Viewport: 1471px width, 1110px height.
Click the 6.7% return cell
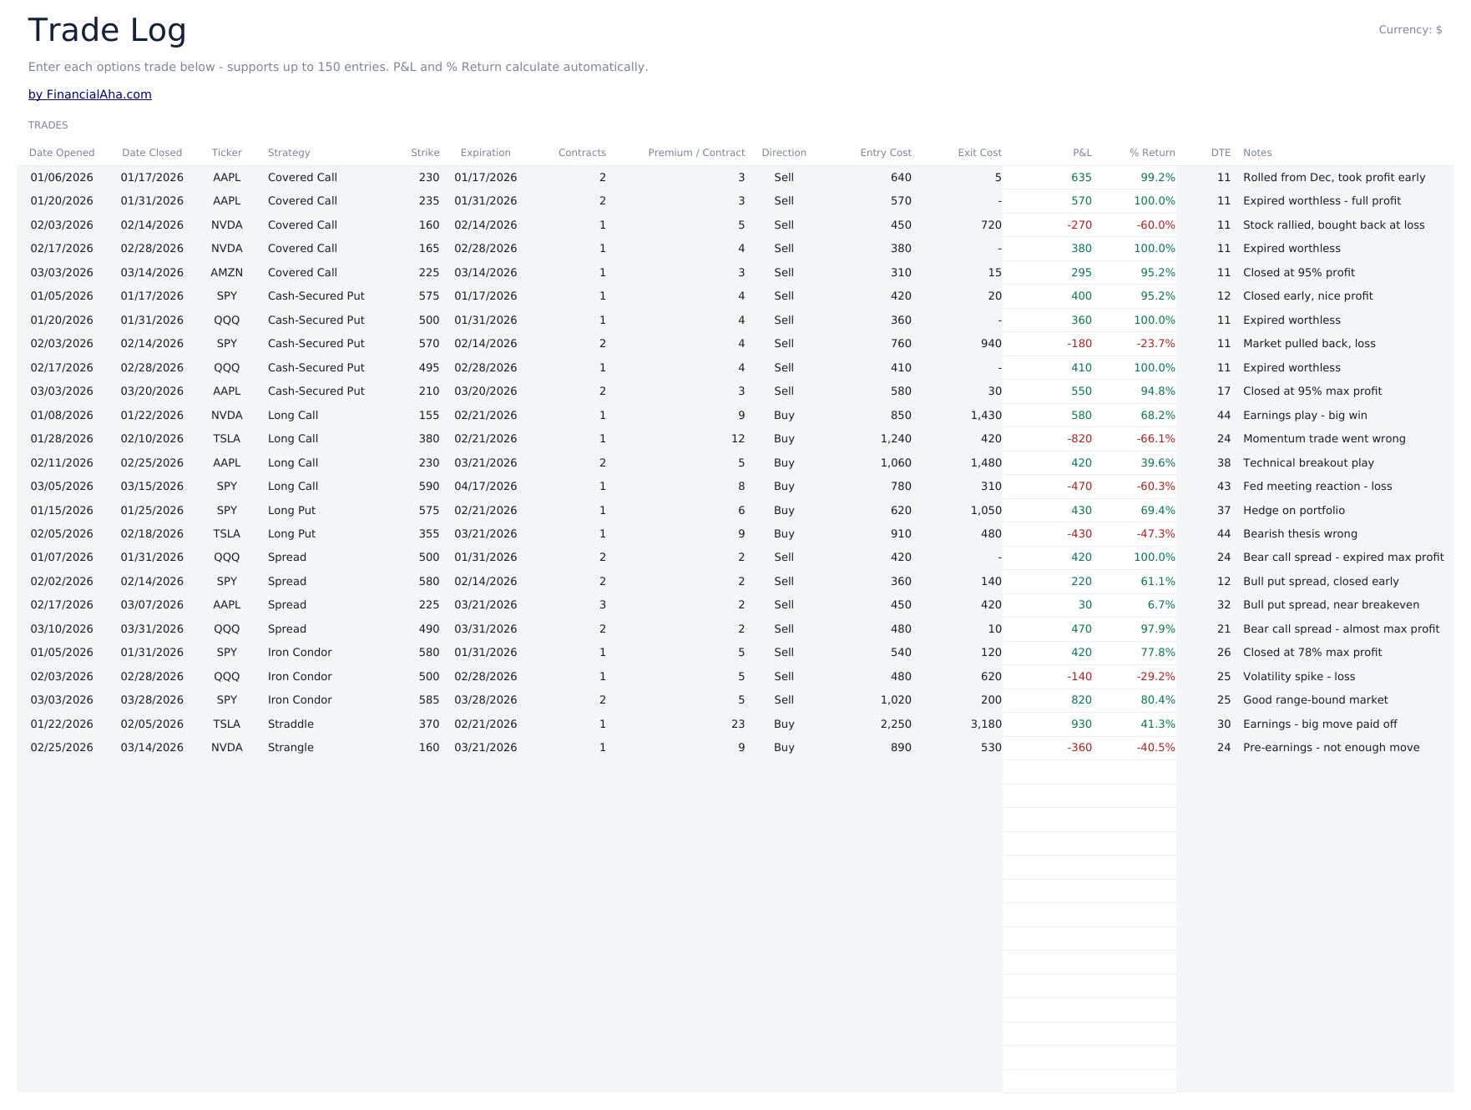coord(1161,605)
